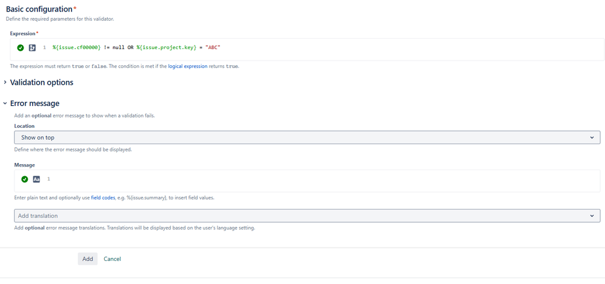Click inside the Message text editor
This screenshot has height=284, width=605.
(307, 181)
